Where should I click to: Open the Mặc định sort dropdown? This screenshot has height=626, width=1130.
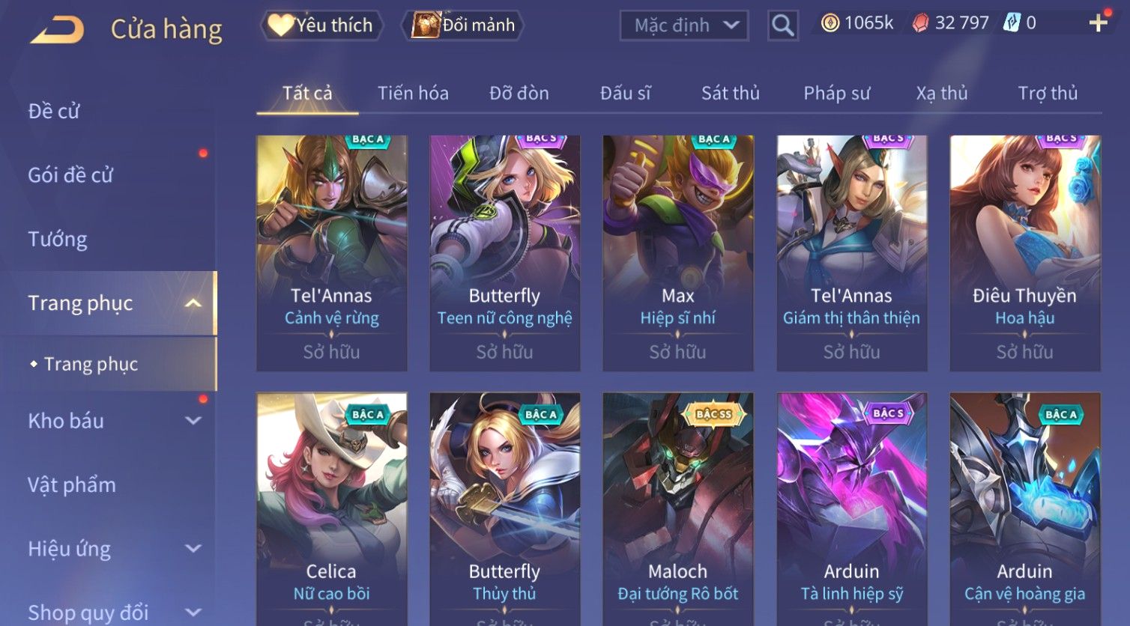[683, 25]
